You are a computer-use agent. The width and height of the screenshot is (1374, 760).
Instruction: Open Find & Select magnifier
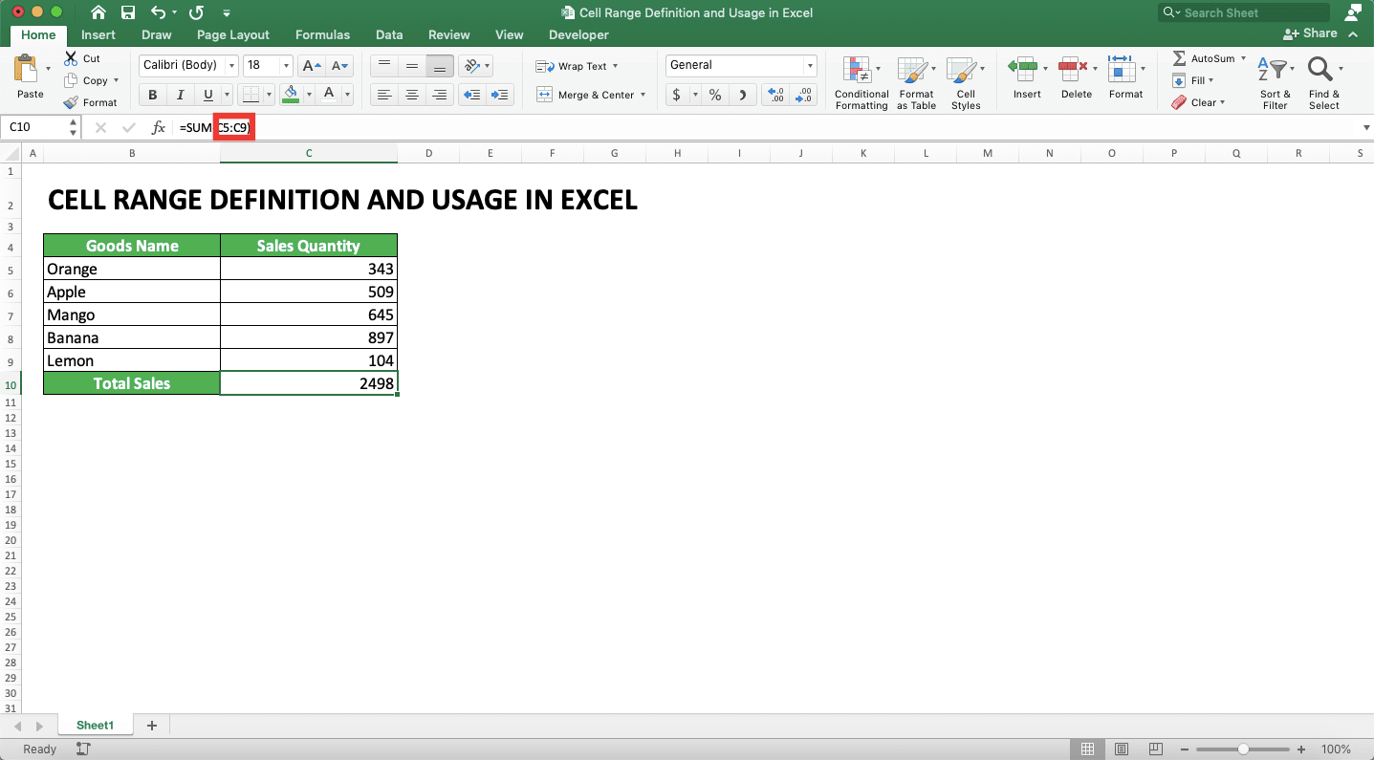pos(1324,82)
